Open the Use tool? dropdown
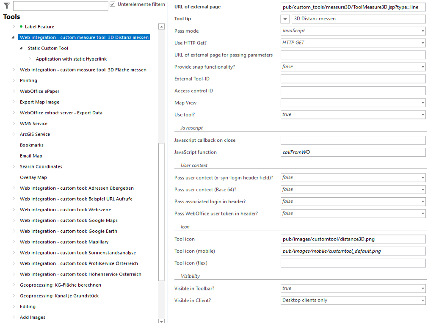Viewport: 428px width, 323px height. (422, 114)
